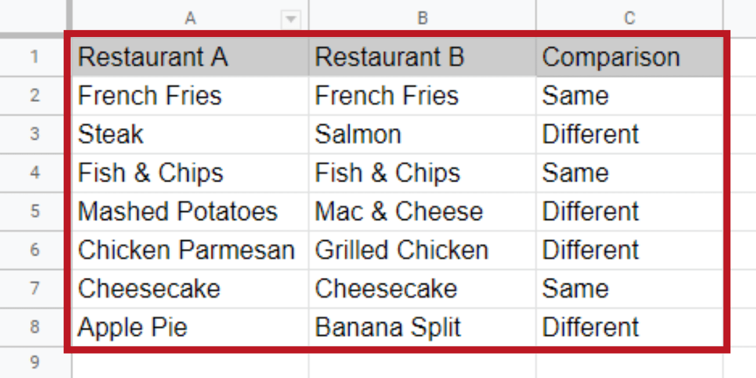
Task: Select column B header
Action: point(422,18)
